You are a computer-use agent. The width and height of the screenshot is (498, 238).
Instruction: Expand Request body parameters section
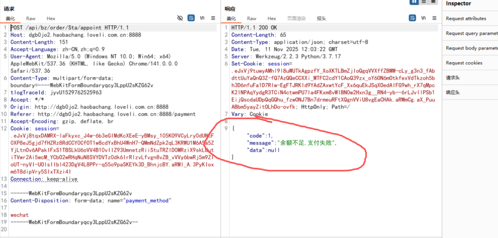471,48
